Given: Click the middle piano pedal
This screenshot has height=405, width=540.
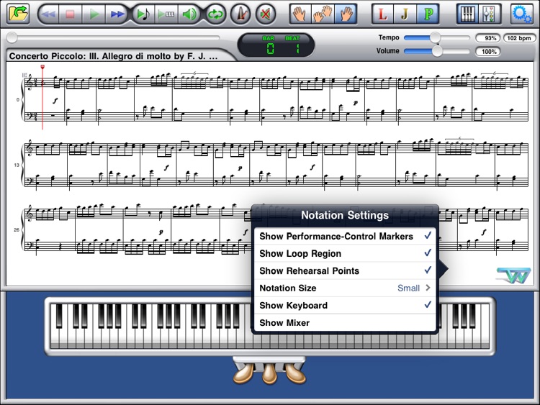Looking at the screenshot, I should click(269, 374).
